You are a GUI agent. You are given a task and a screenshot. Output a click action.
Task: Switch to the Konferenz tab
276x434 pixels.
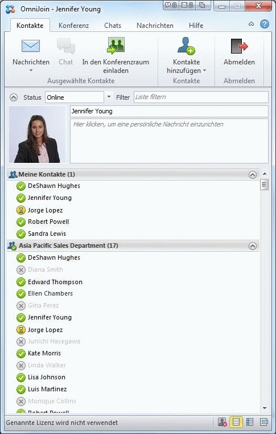[73, 26]
